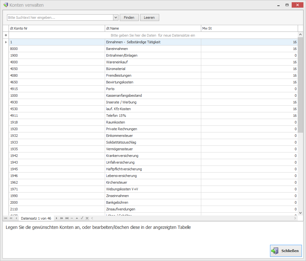Image resolution: width=306 pixels, height=261 pixels.
Task: Click the search text input field
Action: [x=60, y=18]
